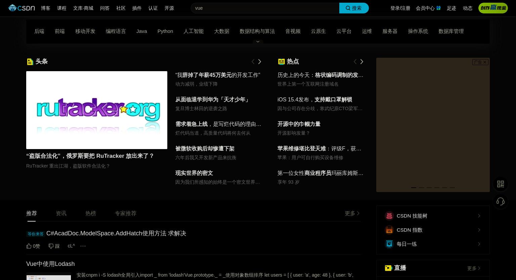This screenshot has width=516, height=280.
Task: Select the Java category
Action: click(x=142, y=31)
